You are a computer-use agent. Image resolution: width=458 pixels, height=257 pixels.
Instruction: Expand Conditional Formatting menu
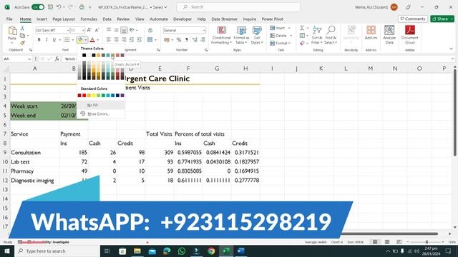pos(221,35)
